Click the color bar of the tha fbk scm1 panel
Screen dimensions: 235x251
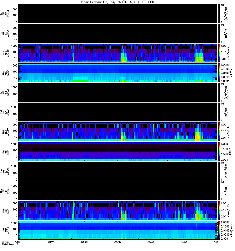click(219, 73)
